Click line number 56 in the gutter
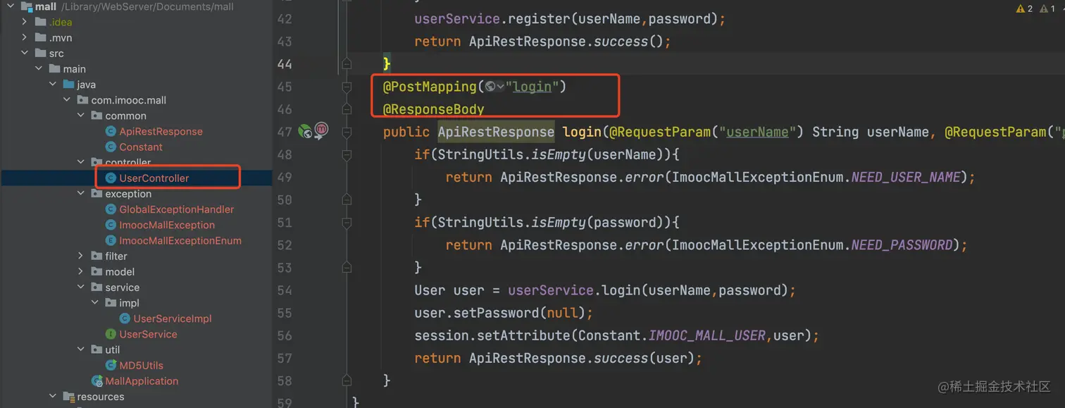Screen dimensions: 1065x408 [285, 335]
